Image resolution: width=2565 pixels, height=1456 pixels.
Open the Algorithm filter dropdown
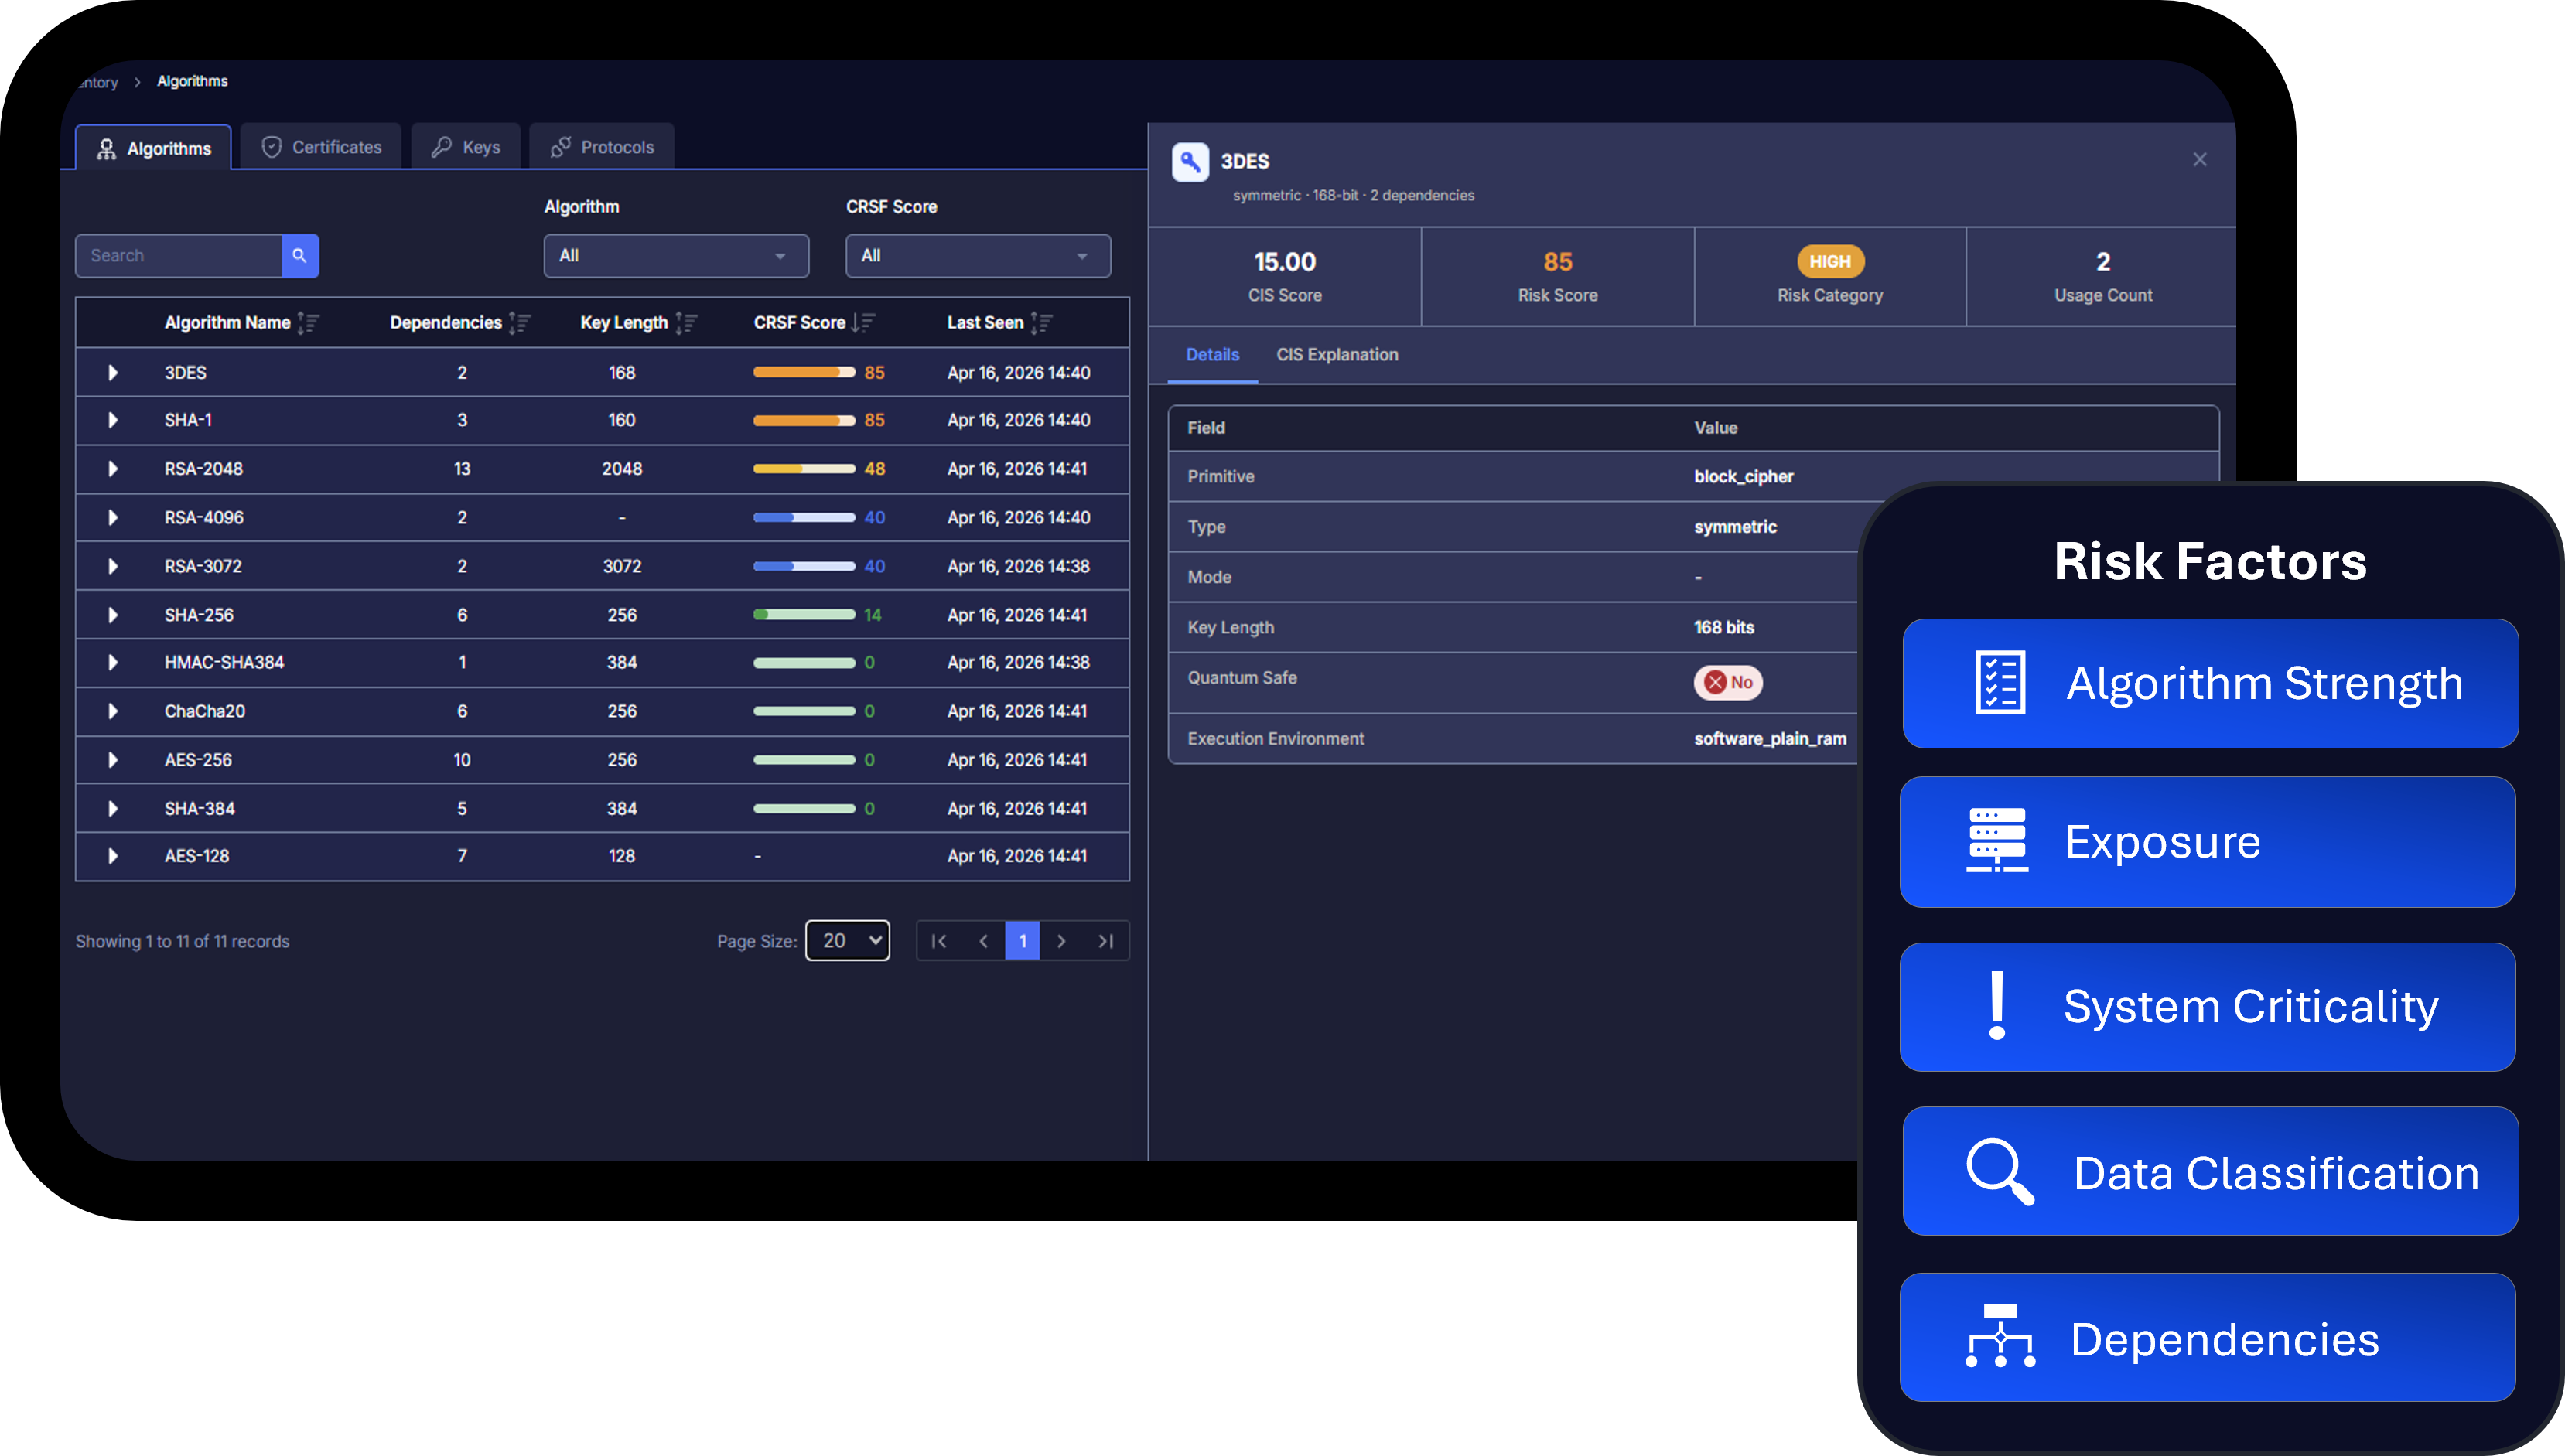coord(675,255)
